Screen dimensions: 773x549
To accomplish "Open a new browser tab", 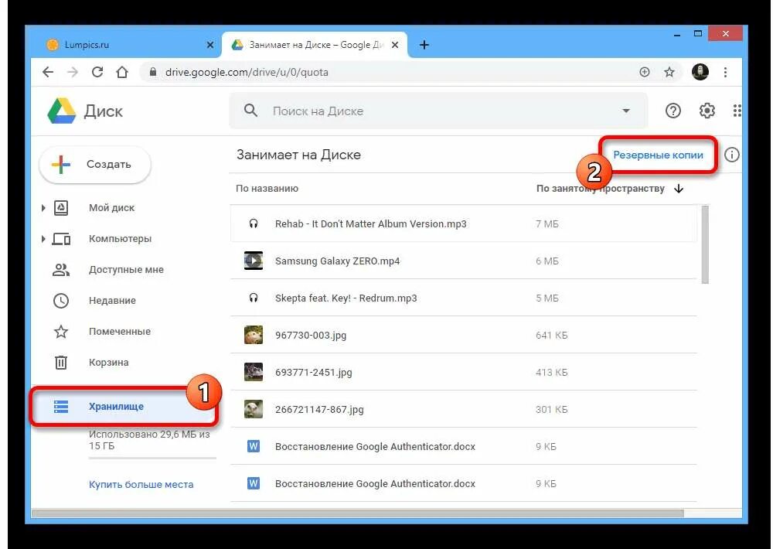I will (x=424, y=45).
